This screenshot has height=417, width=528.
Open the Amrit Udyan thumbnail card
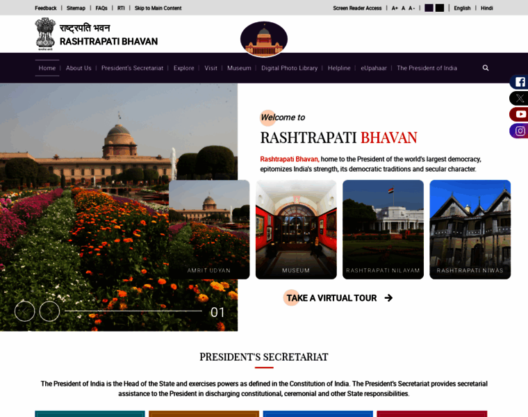click(209, 229)
